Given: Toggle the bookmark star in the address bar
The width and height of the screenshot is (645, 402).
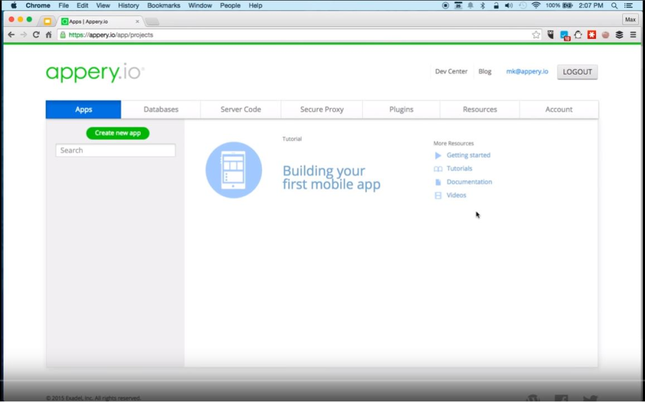Looking at the screenshot, I should click(536, 34).
